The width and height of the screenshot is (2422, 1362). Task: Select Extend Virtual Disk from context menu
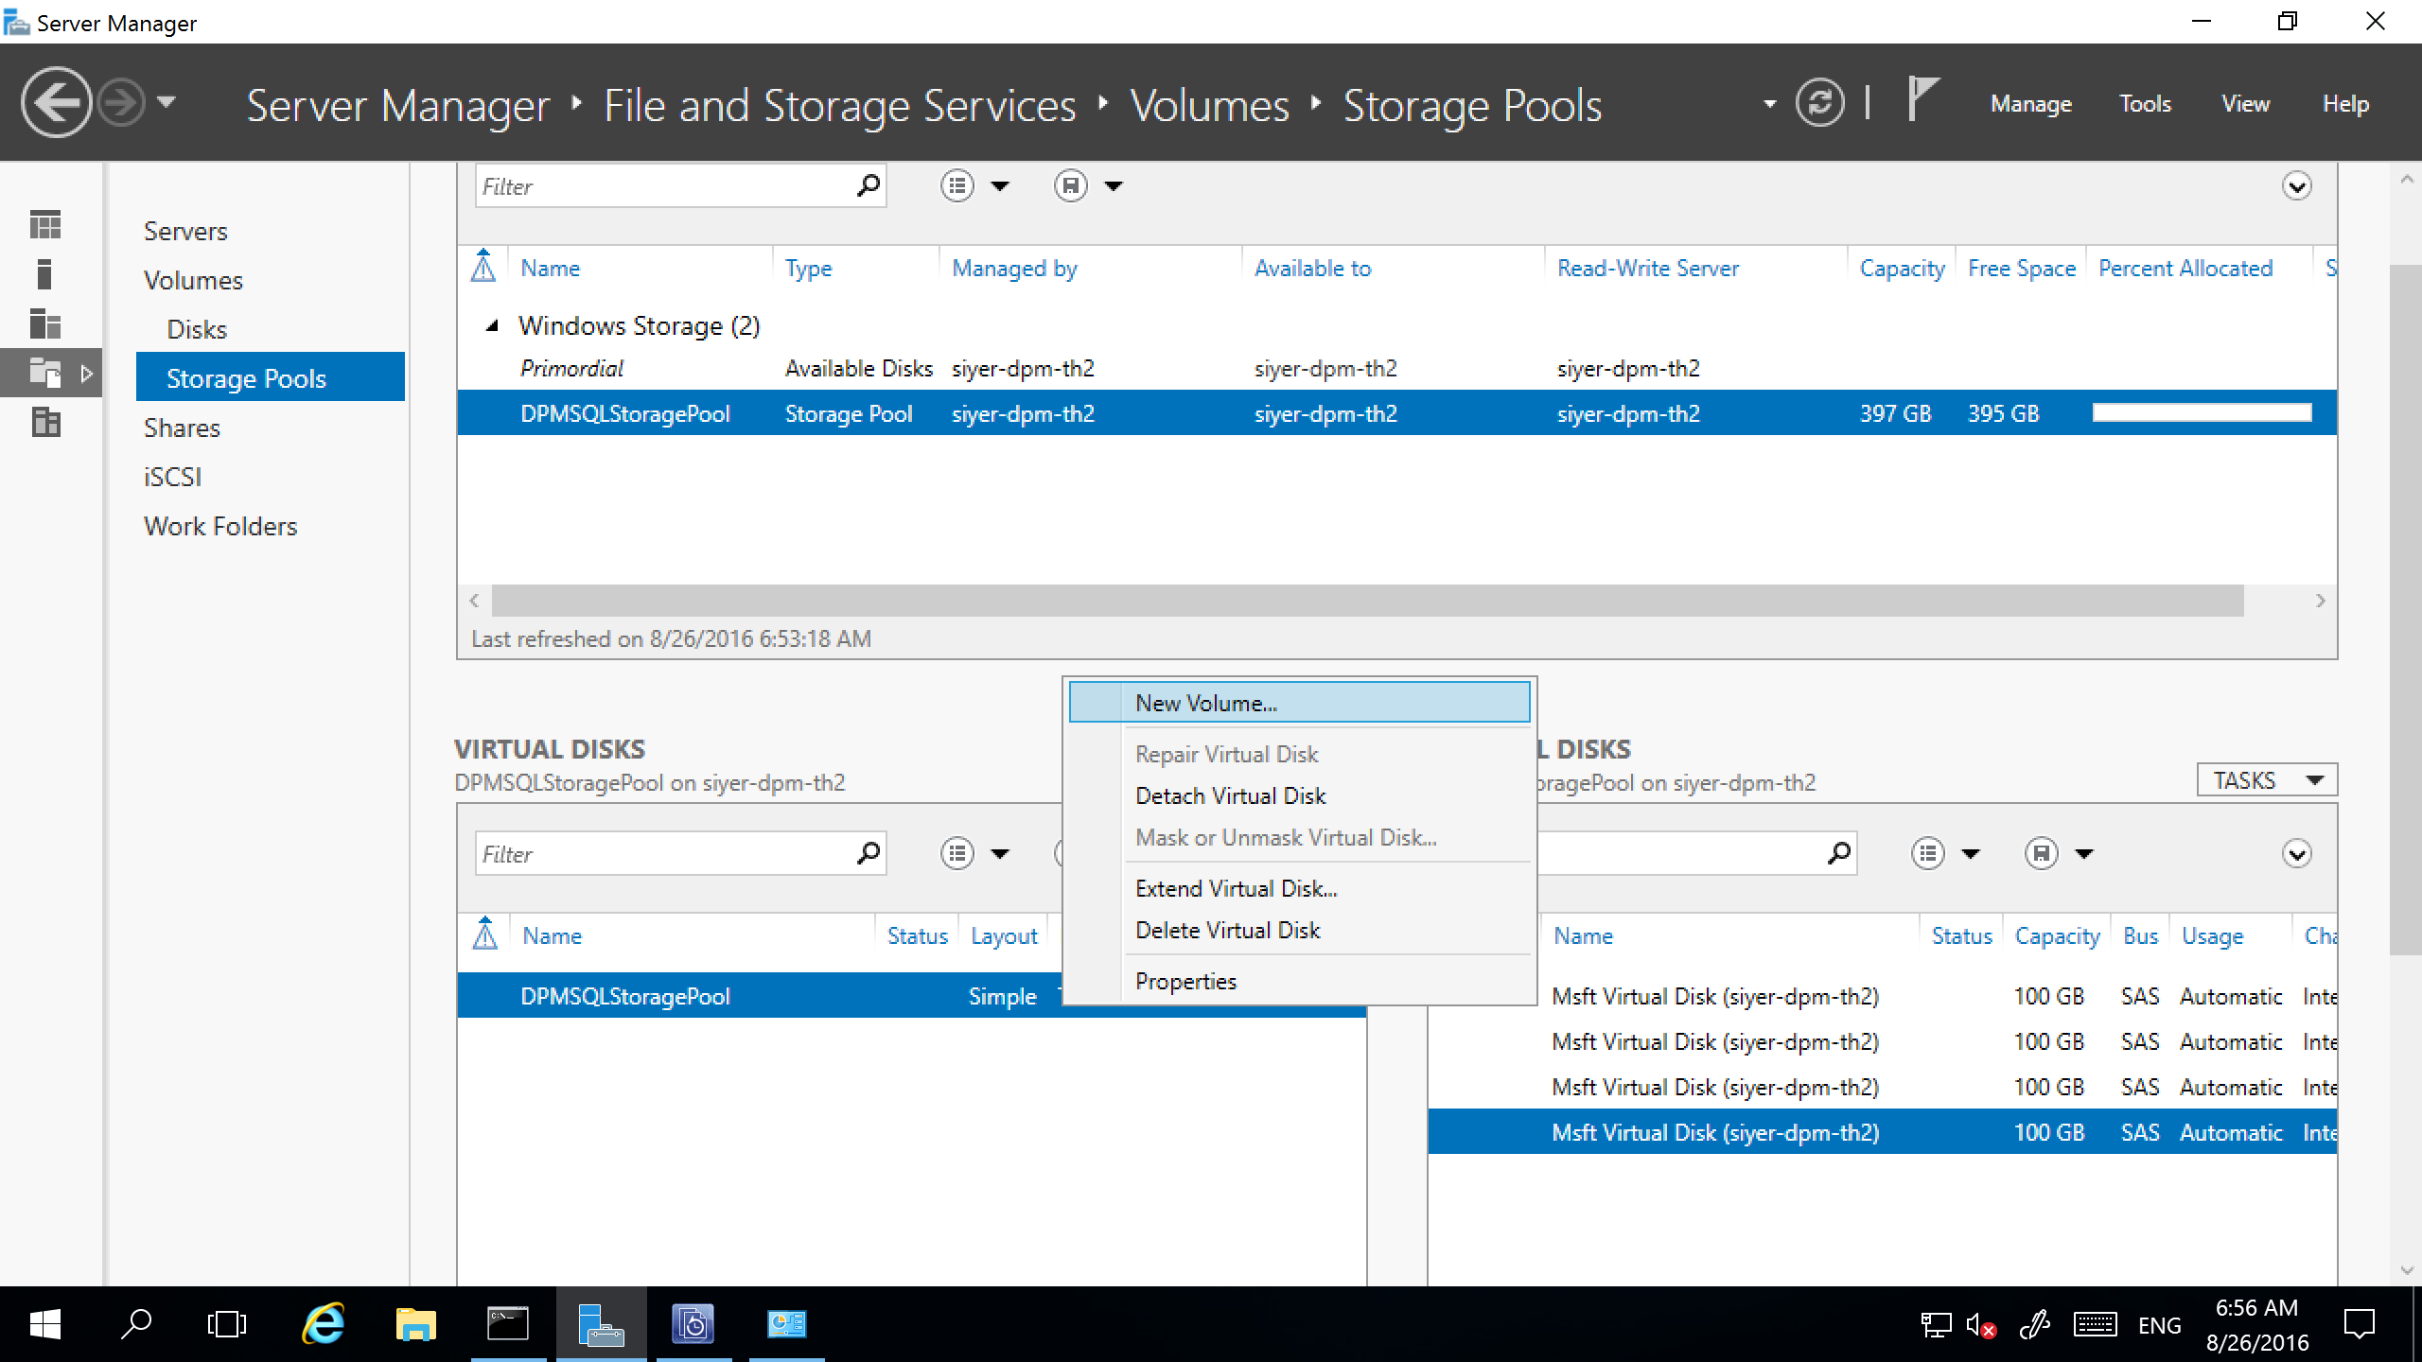[x=1236, y=886]
